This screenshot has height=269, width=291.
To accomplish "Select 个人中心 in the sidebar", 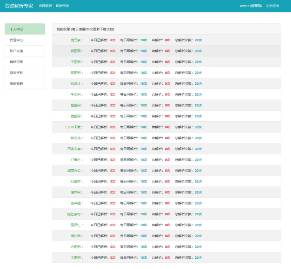I will 25,29.
